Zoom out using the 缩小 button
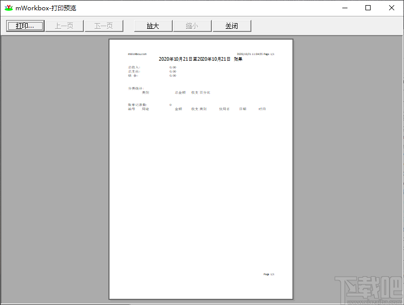 pyautogui.click(x=192, y=26)
